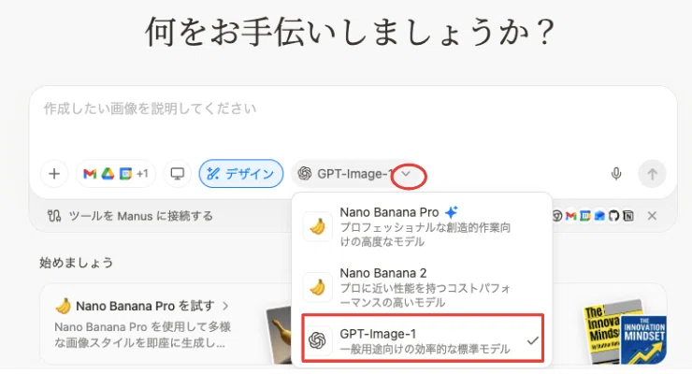
Task: Start voice input with the microphone icon
Action: click(616, 174)
